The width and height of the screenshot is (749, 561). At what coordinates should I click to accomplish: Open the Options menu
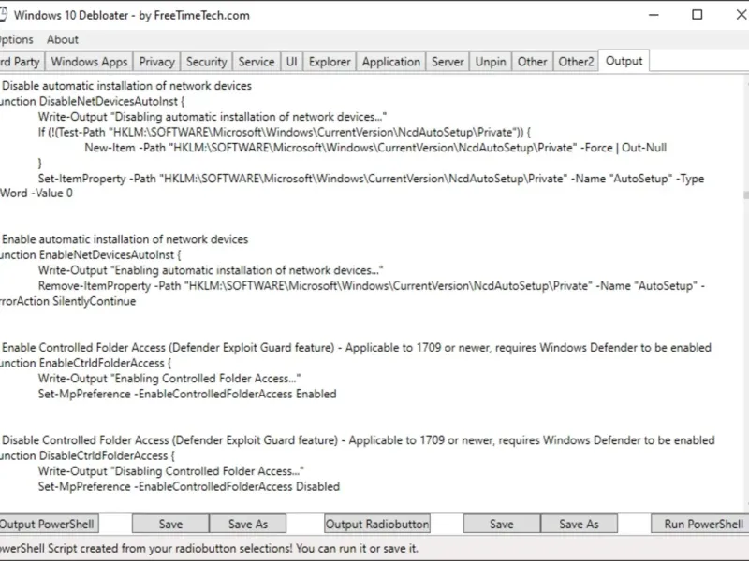(x=16, y=39)
